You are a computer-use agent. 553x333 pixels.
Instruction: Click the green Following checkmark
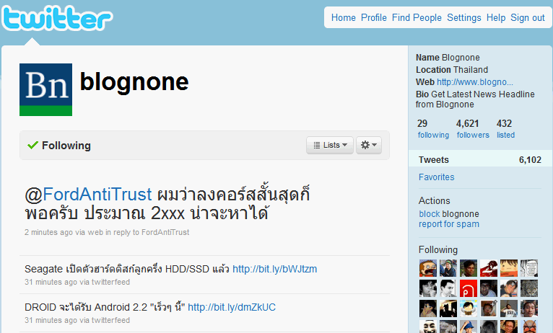click(32, 145)
